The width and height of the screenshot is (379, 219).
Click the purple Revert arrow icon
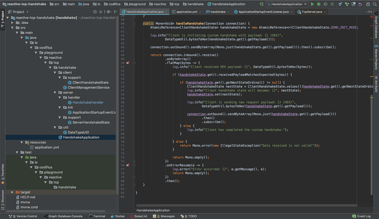(x=360, y=4)
